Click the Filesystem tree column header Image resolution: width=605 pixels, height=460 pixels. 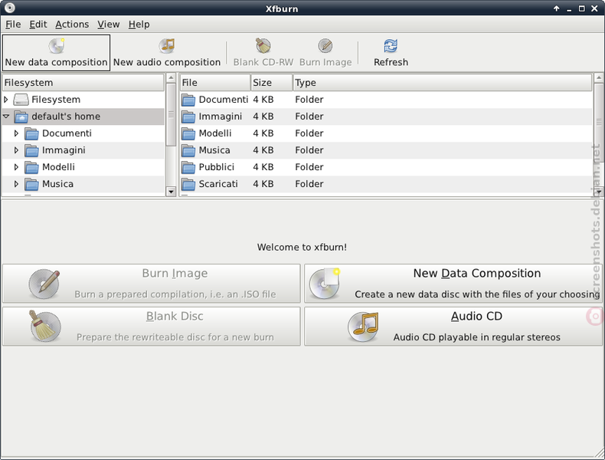[x=83, y=83]
